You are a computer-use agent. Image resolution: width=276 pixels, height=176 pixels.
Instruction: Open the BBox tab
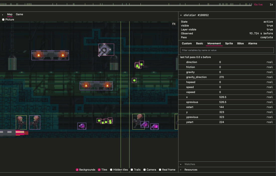pos(240,43)
